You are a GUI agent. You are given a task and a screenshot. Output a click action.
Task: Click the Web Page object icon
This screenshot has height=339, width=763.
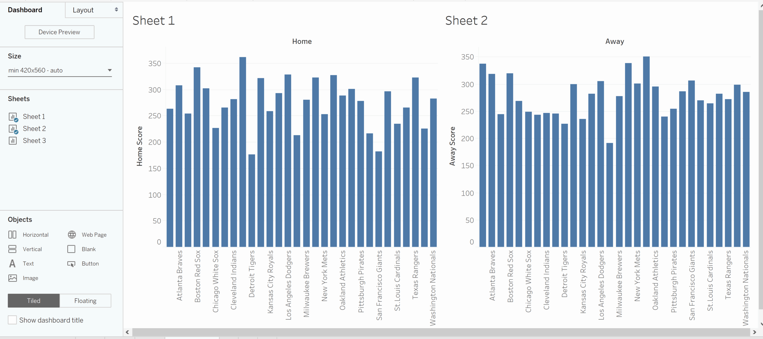(72, 235)
